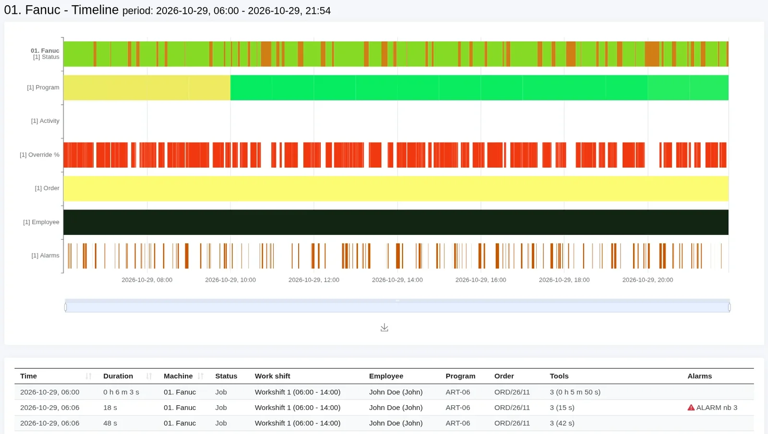The height and width of the screenshot is (434, 768).
Task: Sort table by Time column
Action: (88, 376)
